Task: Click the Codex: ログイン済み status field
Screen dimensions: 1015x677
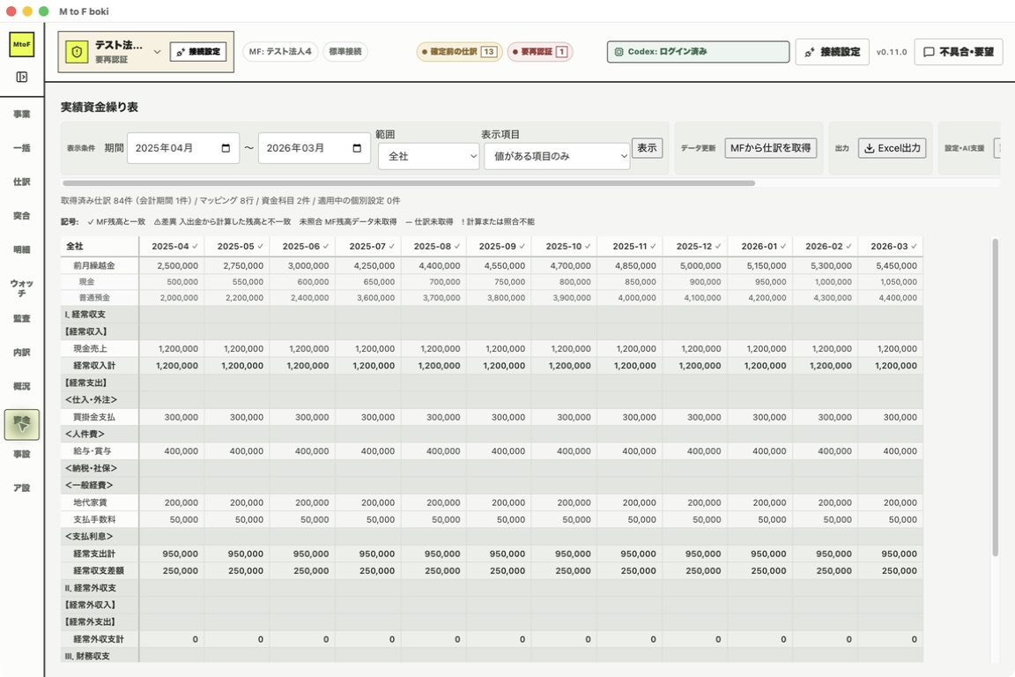Action: click(x=698, y=52)
